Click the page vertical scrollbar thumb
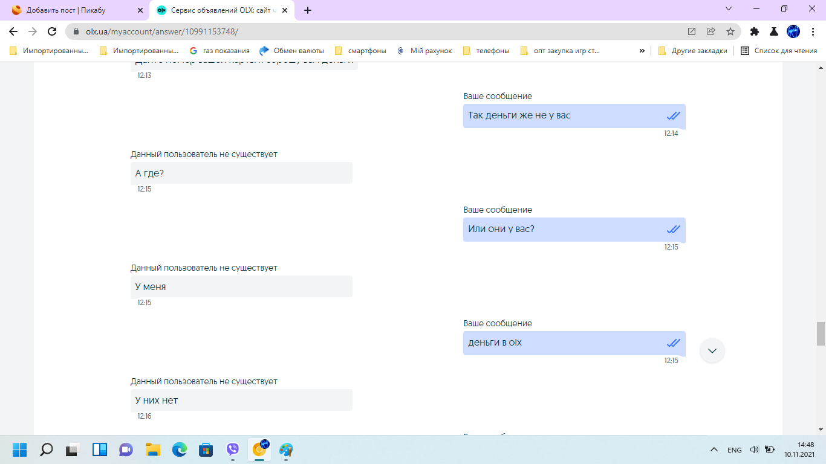The height and width of the screenshot is (464, 826). click(821, 333)
